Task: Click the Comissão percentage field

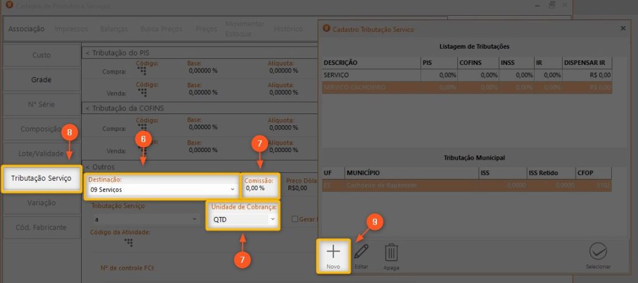Action: point(257,188)
